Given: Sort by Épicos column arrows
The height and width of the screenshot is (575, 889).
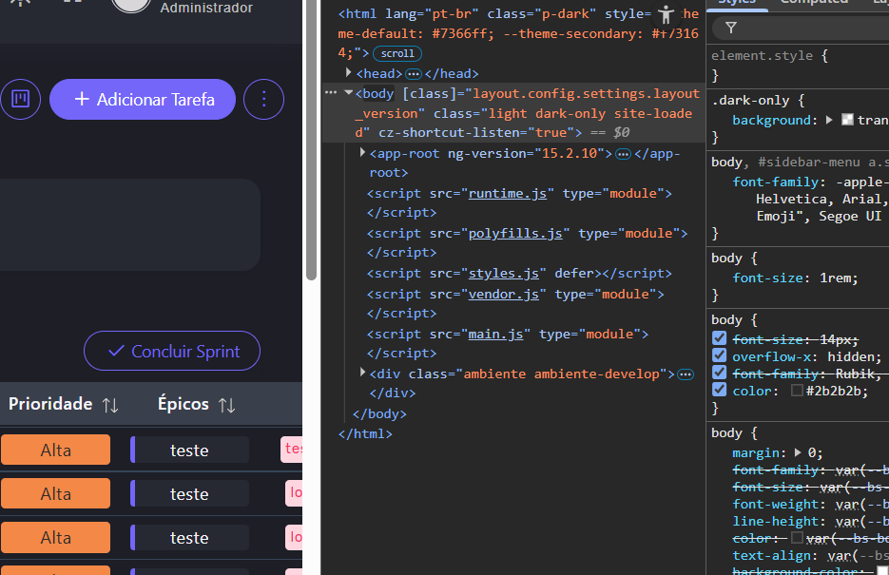Looking at the screenshot, I should tap(226, 405).
